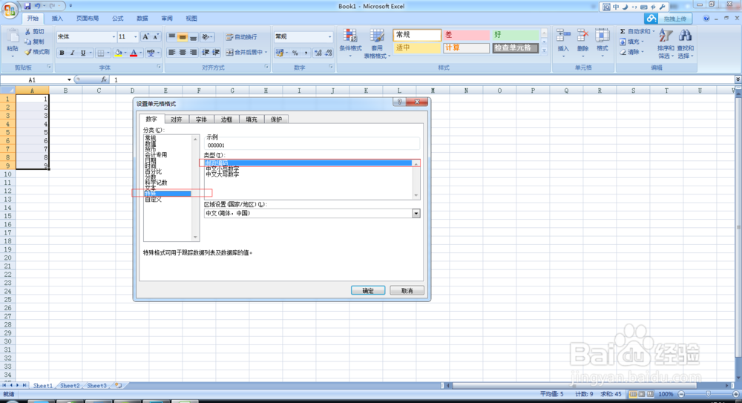742x403 pixels.
Task: Select 中文大写数字 type in list
Action: point(223,174)
